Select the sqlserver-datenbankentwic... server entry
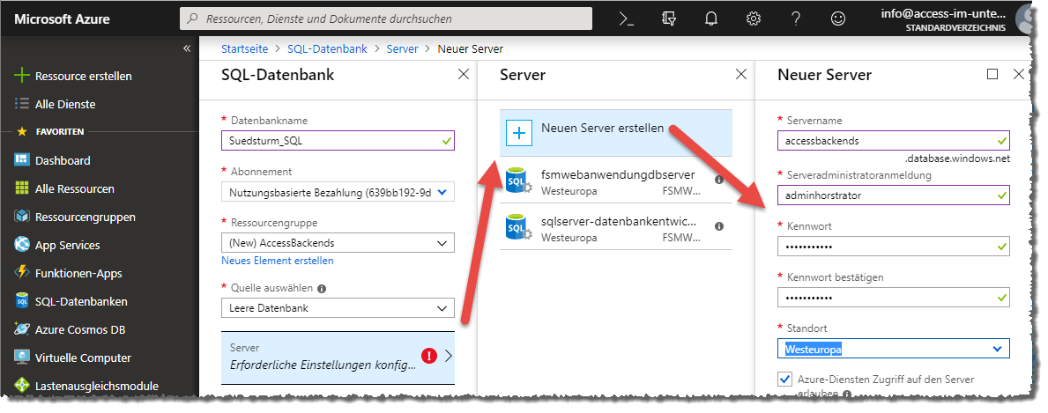Image resolution: width=1048 pixels, height=413 pixels. click(x=616, y=226)
